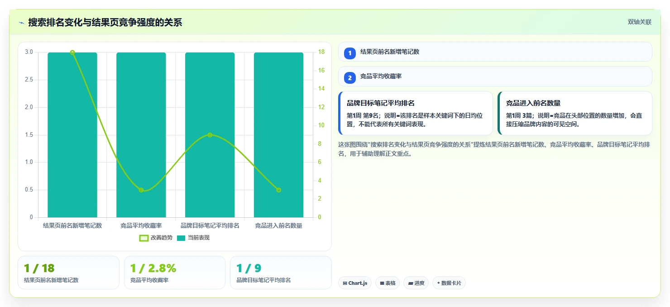Click the 改善趋势 legend color box
The width and height of the screenshot is (670, 307).
(x=144, y=238)
